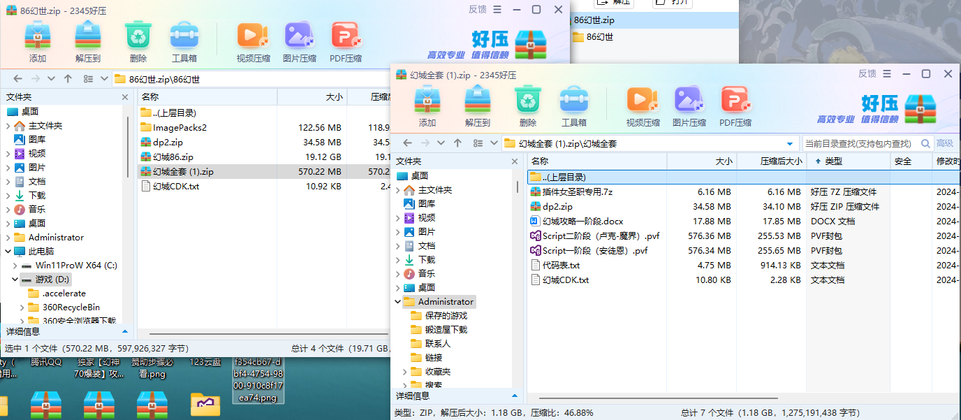This screenshot has width=961, height=420.
Task: Collapse the Administrator tree node
Action: [397, 302]
